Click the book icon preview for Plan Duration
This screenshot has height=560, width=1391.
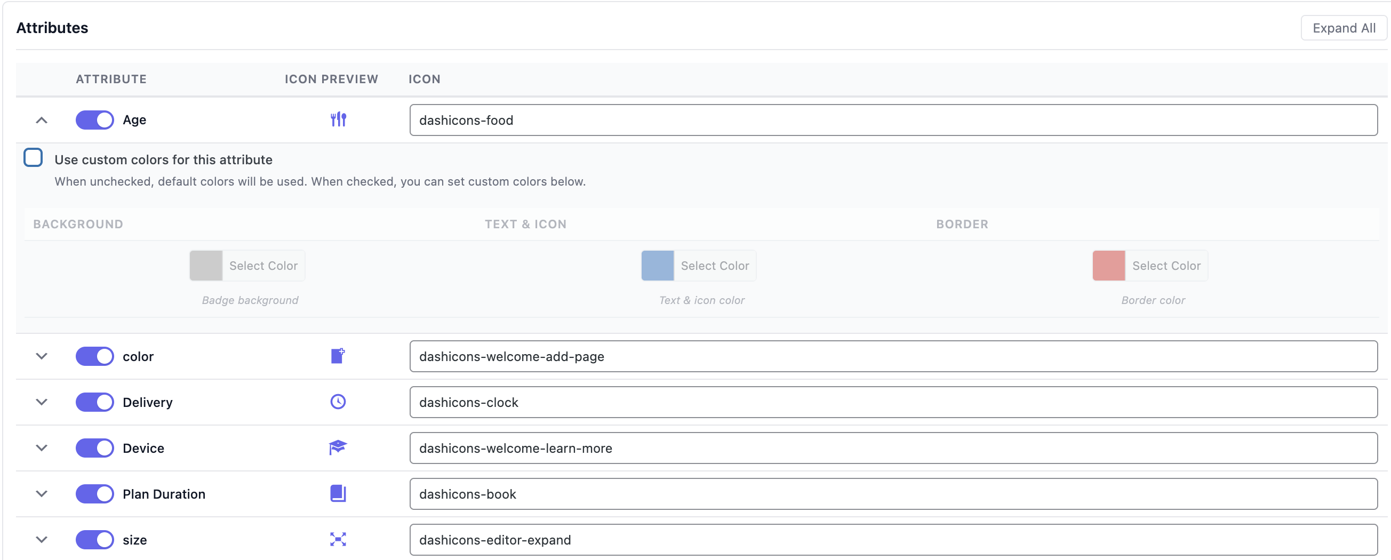pos(338,493)
